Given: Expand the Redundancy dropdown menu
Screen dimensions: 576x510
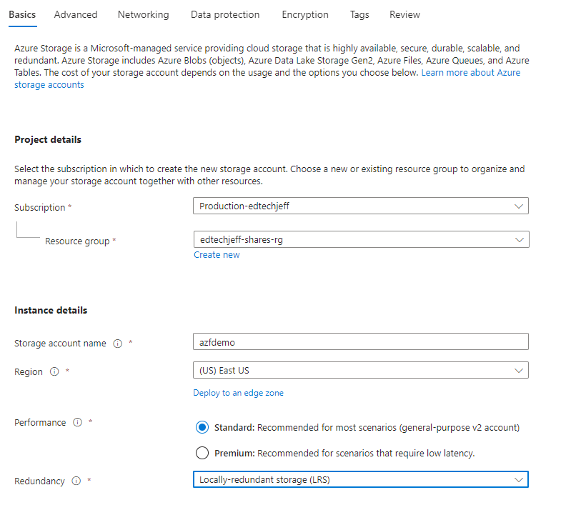Looking at the screenshot, I should pos(360,479).
